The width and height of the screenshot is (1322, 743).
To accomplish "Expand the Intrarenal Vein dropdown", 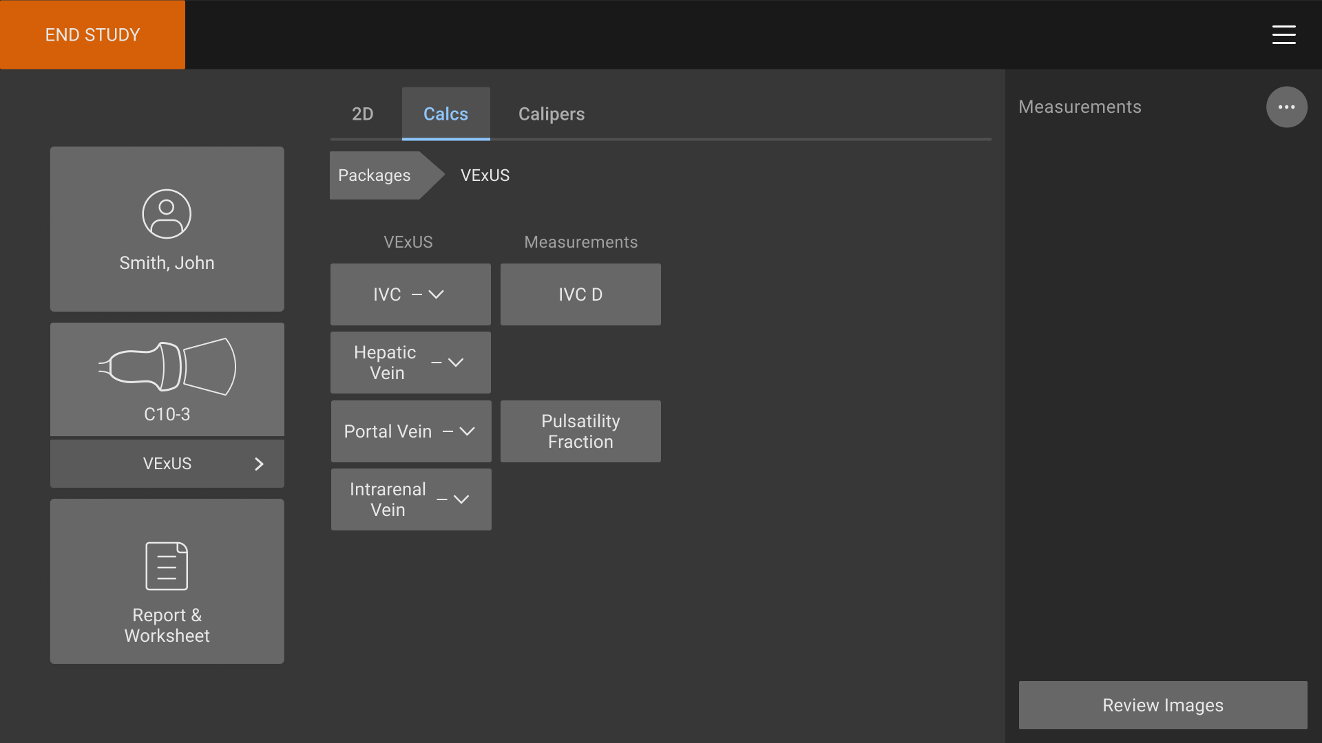I will (x=461, y=499).
